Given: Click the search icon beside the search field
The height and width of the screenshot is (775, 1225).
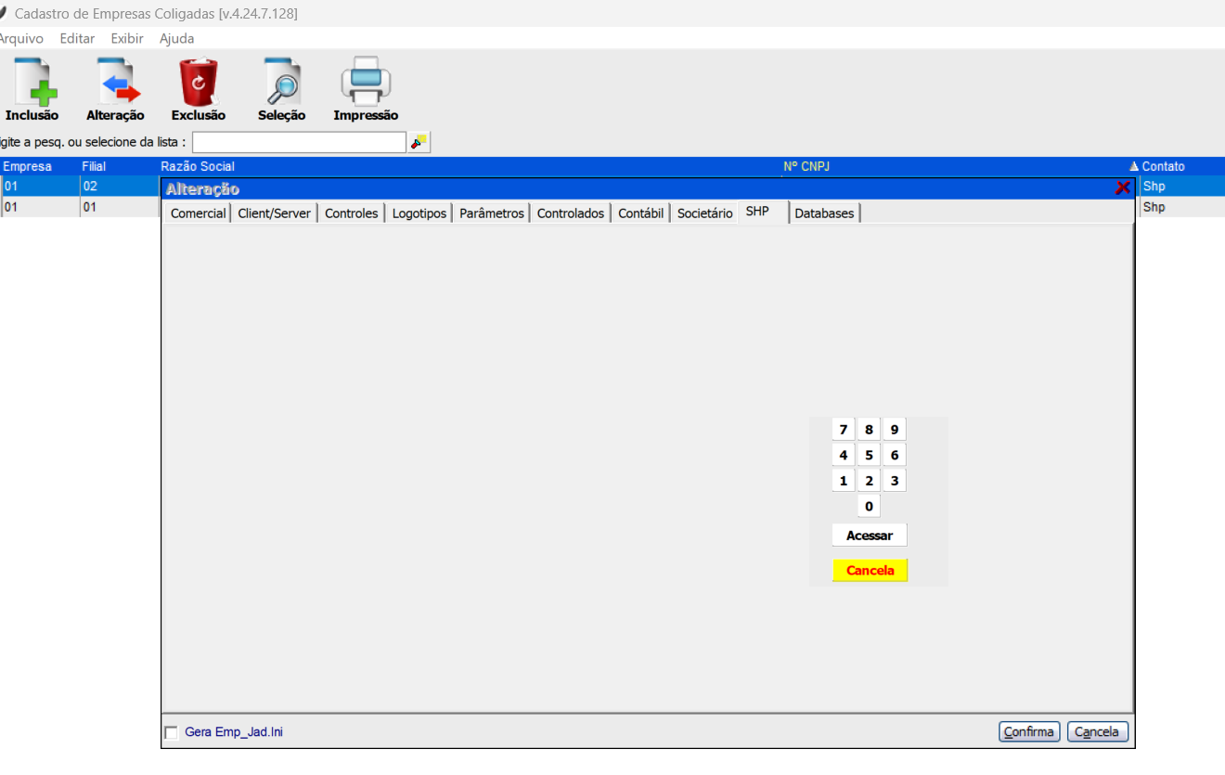Looking at the screenshot, I should pyautogui.click(x=419, y=142).
